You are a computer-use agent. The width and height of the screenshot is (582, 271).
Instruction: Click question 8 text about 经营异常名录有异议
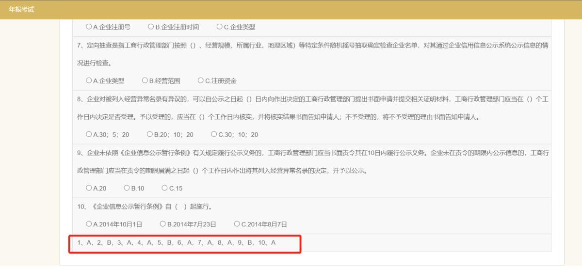coord(313,108)
